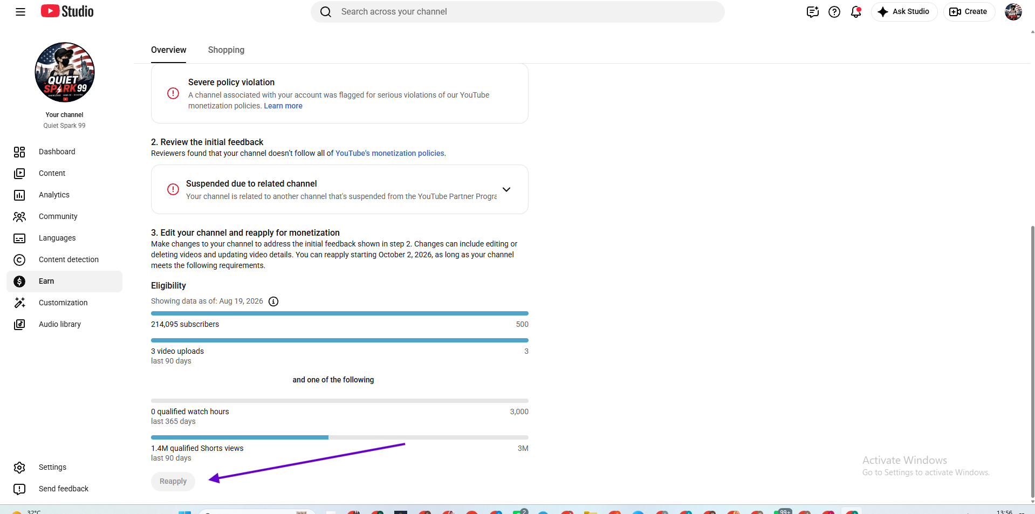This screenshot has width=1035, height=514.
Task: Click the Ask Studio button
Action: point(904,12)
